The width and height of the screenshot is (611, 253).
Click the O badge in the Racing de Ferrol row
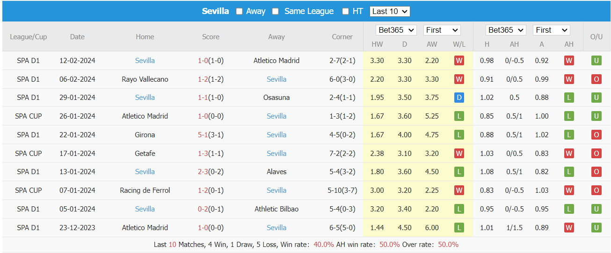tap(596, 190)
